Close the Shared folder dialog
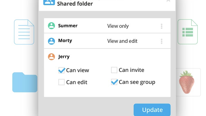 coord(168,1)
